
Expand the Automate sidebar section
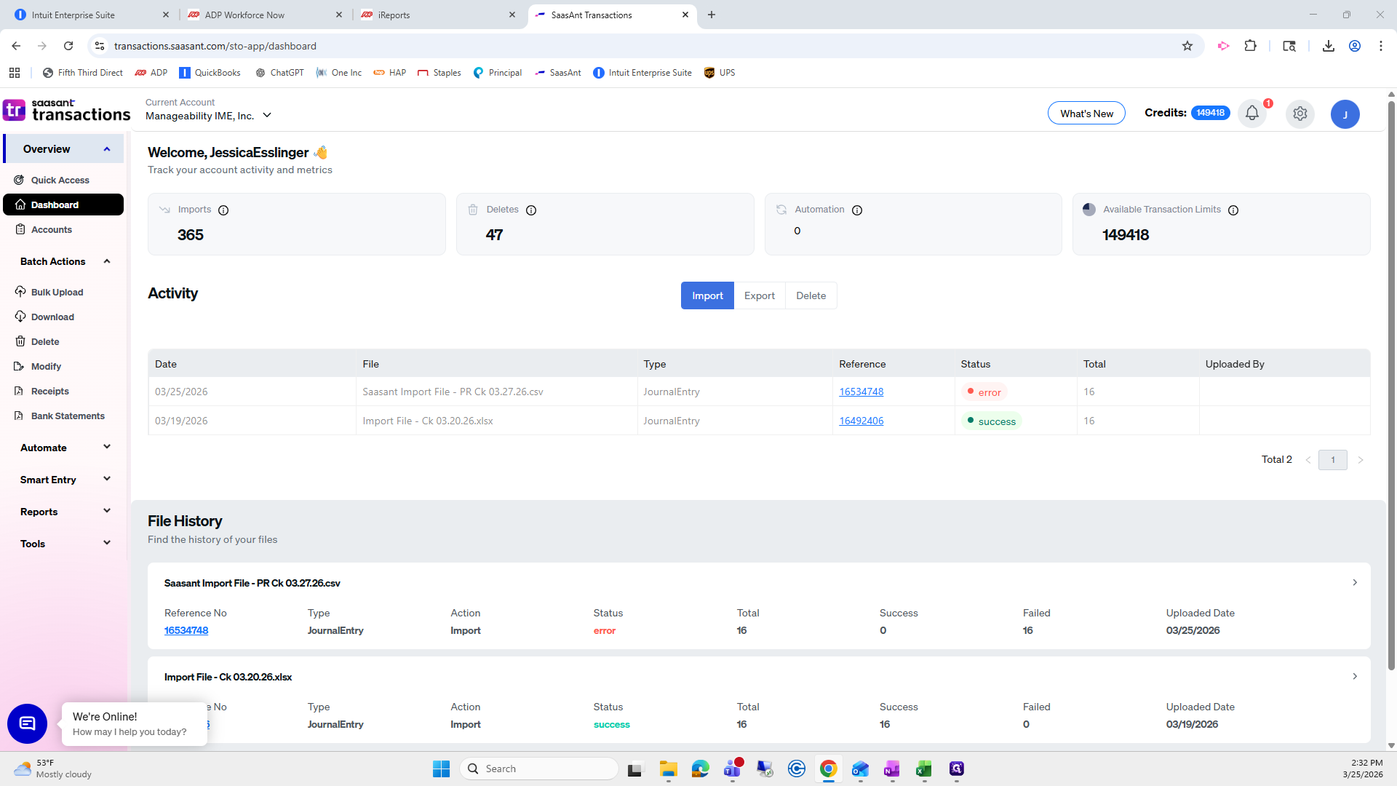point(107,447)
